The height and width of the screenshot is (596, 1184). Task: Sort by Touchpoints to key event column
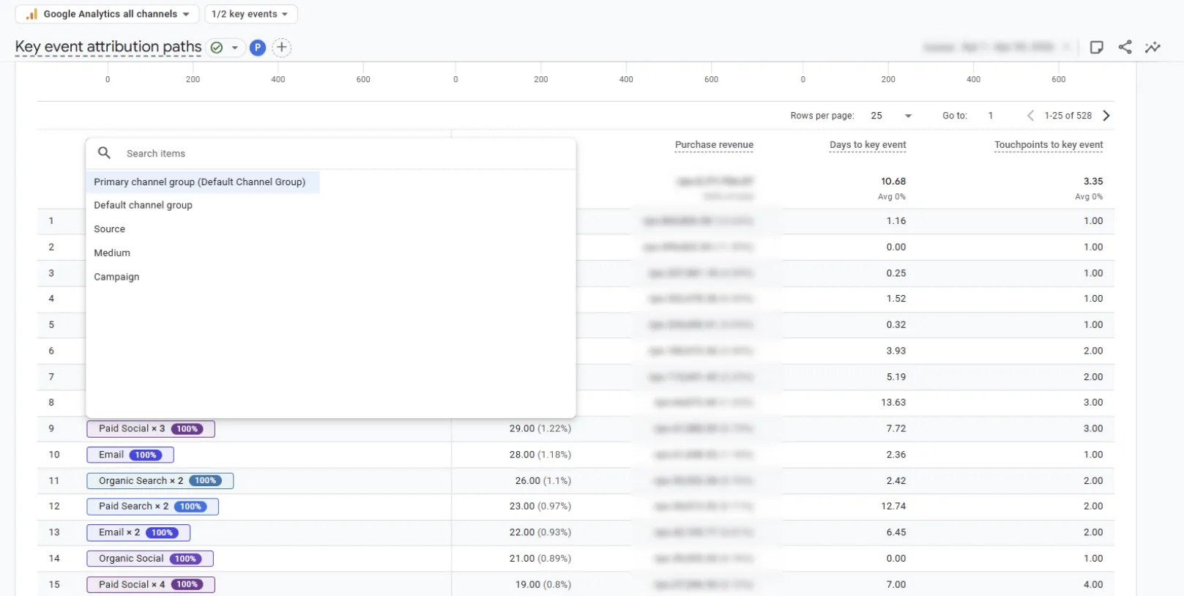click(1049, 145)
